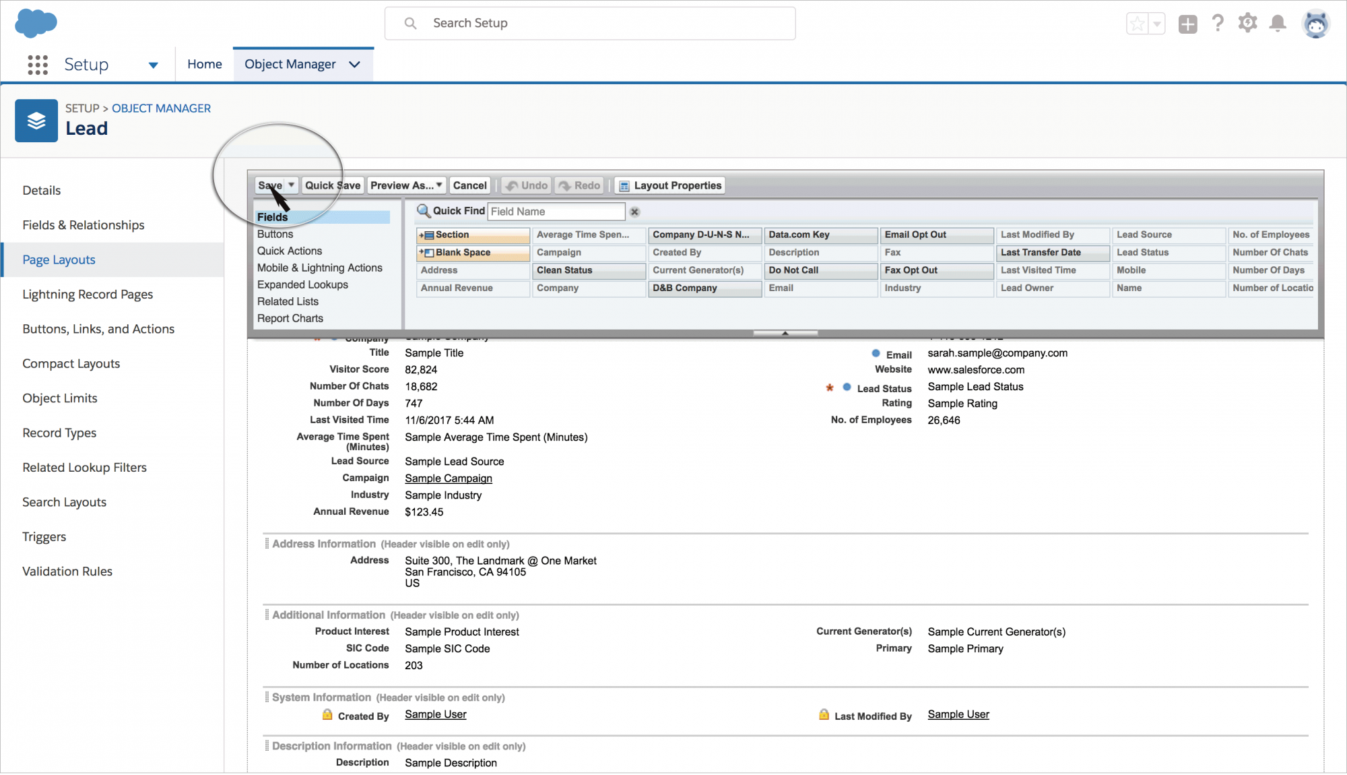
Task: Expand the Save button dropdown arrow
Action: [x=292, y=185]
